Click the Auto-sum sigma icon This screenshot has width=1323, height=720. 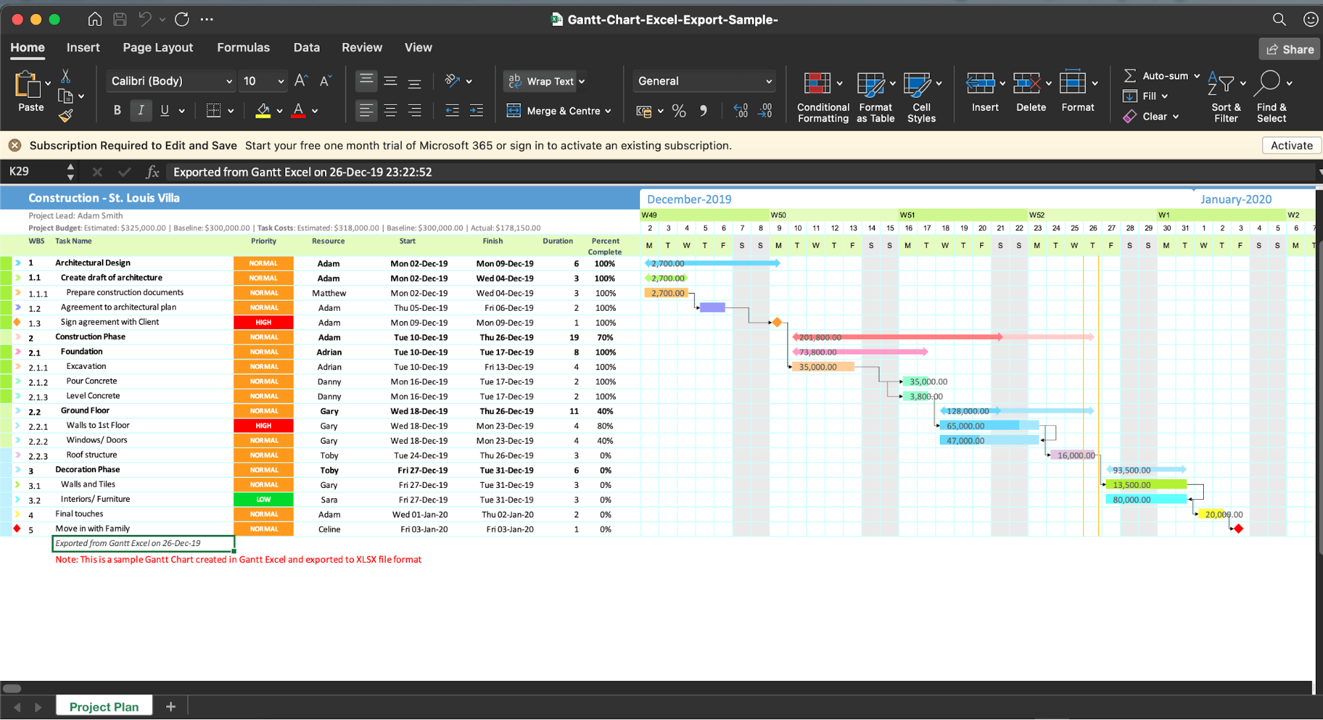coord(1130,76)
